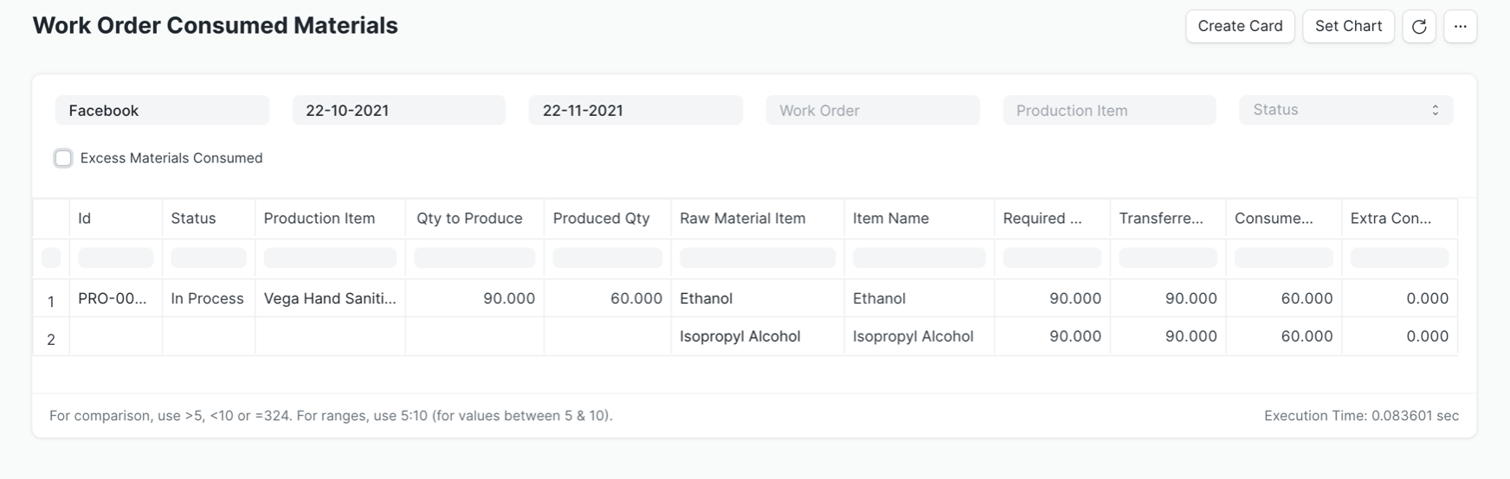Open the 22-10-2021 from date field

pos(398,111)
